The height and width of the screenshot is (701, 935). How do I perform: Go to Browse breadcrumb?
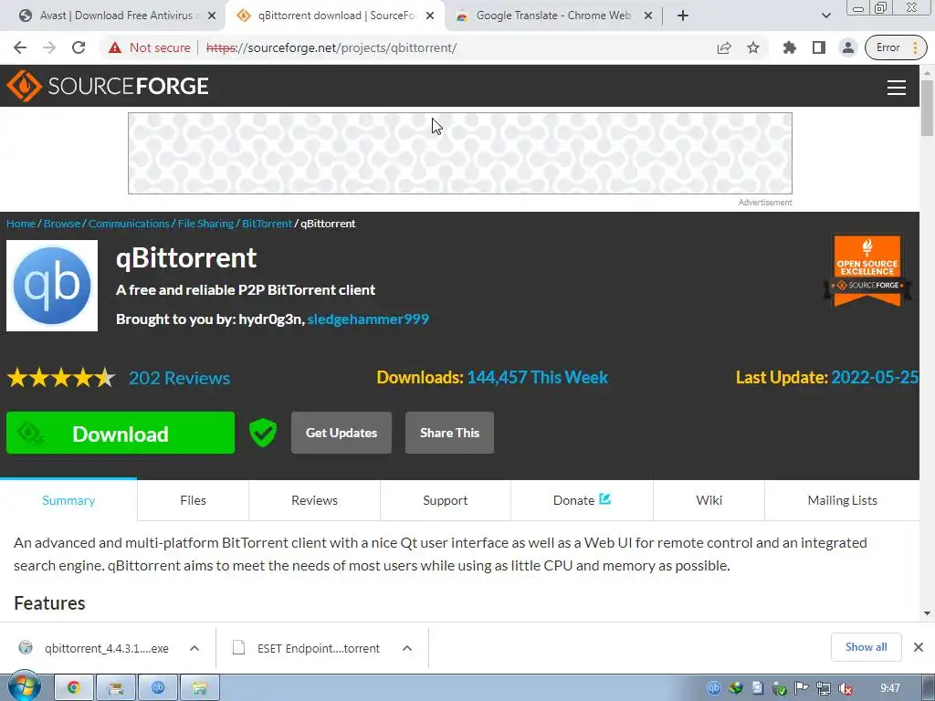tap(62, 224)
